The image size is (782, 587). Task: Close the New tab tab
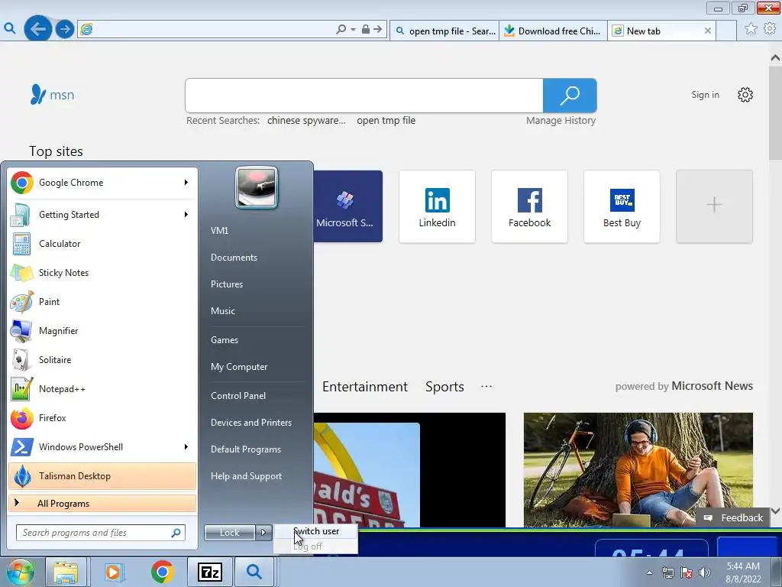click(x=708, y=31)
